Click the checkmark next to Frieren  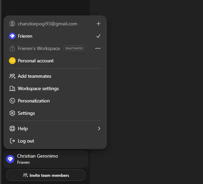click(98, 36)
